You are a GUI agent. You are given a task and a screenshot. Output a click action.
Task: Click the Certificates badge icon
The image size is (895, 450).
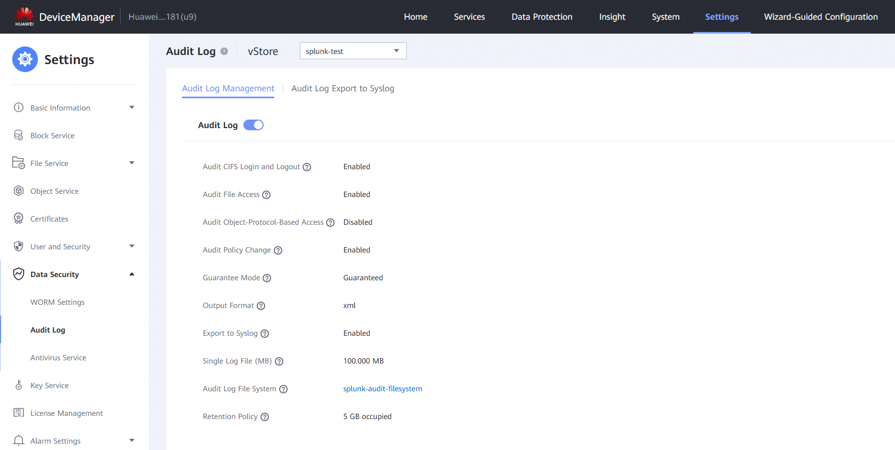pyautogui.click(x=19, y=218)
